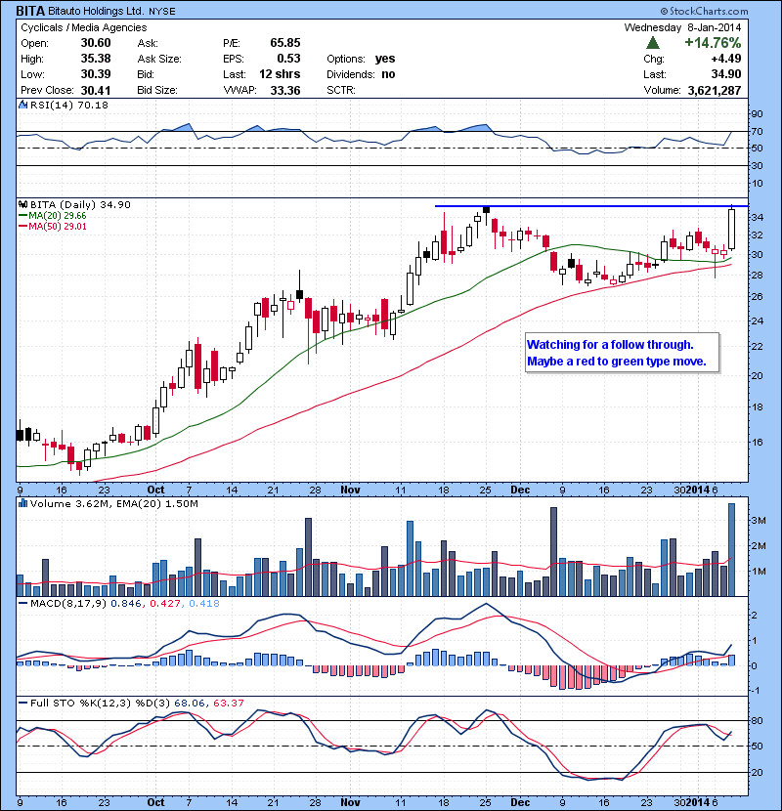This screenshot has width=782, height=811.
Task: Click the blue horizontal resistance line above price
Action: pyautogui.click(x=591, y=206)
